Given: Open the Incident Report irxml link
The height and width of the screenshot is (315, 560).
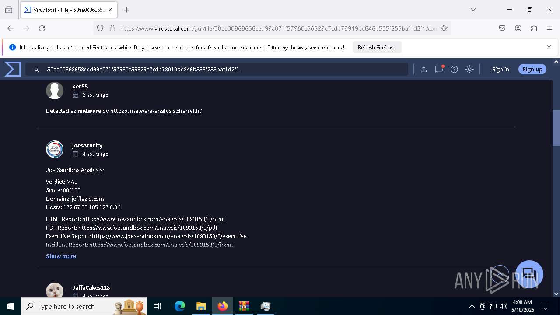Looking at the screenshot, I should click(161, 245).
